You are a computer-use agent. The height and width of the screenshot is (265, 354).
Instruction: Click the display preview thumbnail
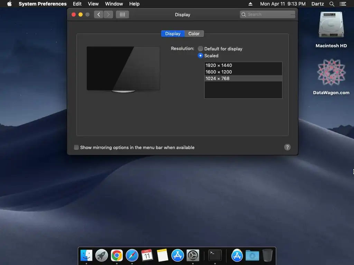coord(123,69)
